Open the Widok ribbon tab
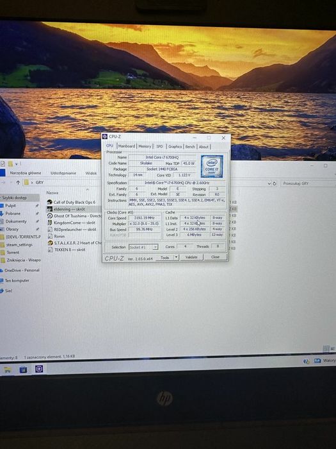This screenshot has height=449, width=336. pos(91,173)
